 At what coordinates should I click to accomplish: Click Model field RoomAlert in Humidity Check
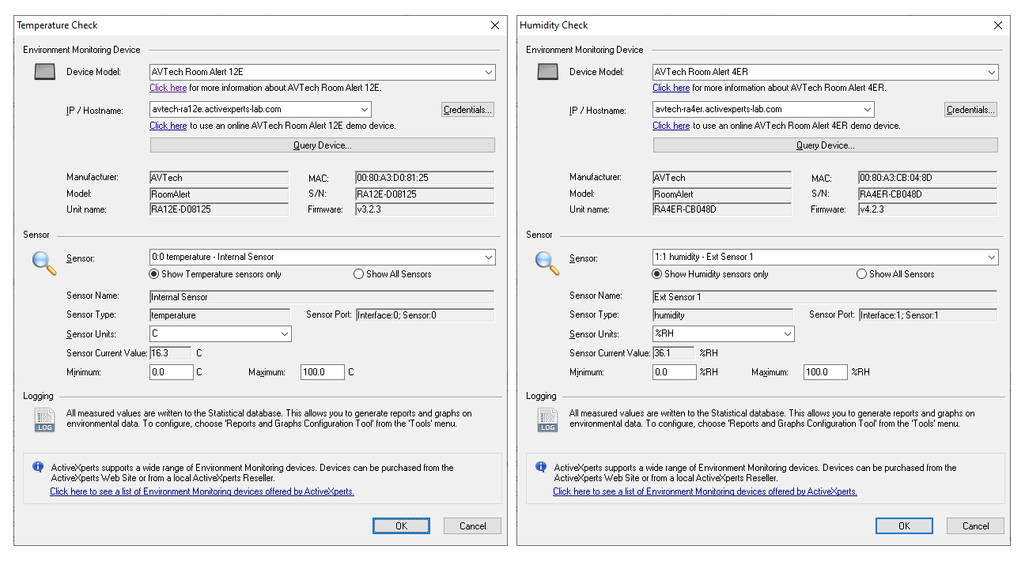point(722,194)
